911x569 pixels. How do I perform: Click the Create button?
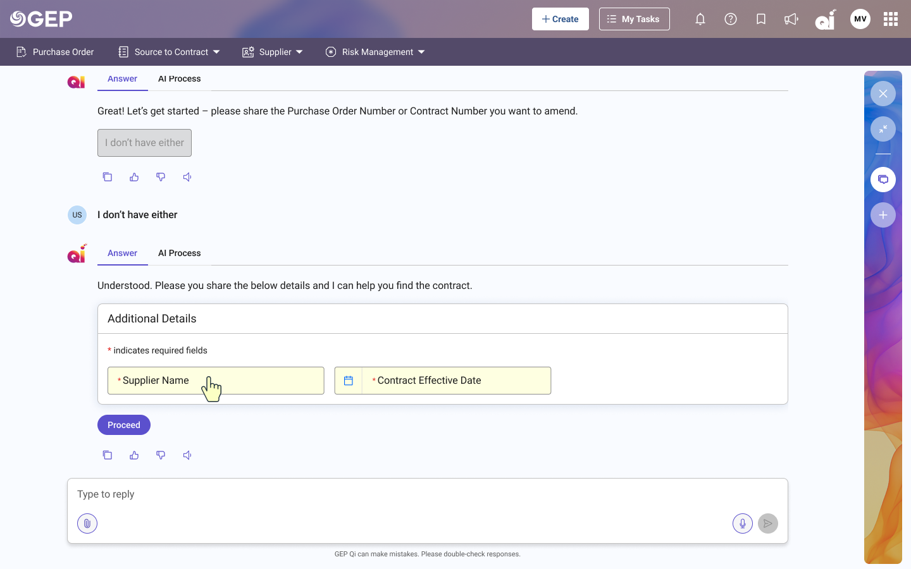[561, 19]
